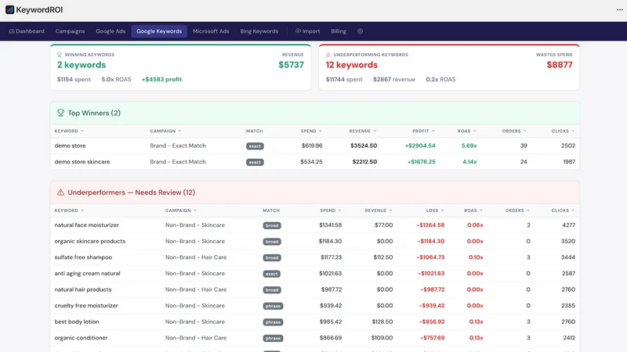
Task: Select 'natural hair products' keyword
Action: 83,289
